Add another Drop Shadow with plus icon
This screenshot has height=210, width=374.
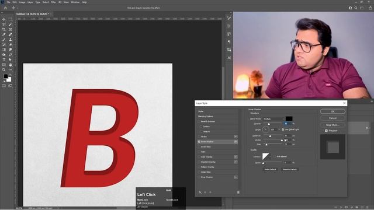point(236,177)
